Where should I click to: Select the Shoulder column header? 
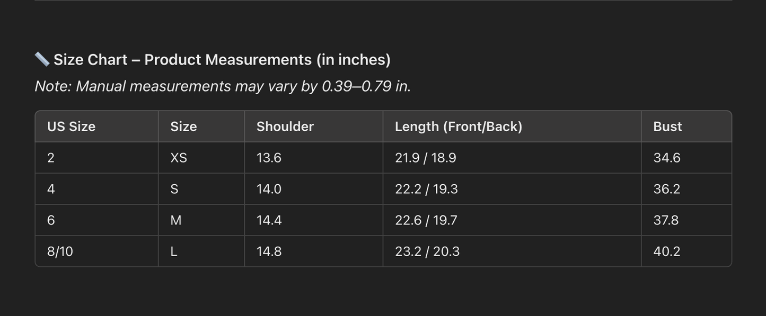[285, 127]
